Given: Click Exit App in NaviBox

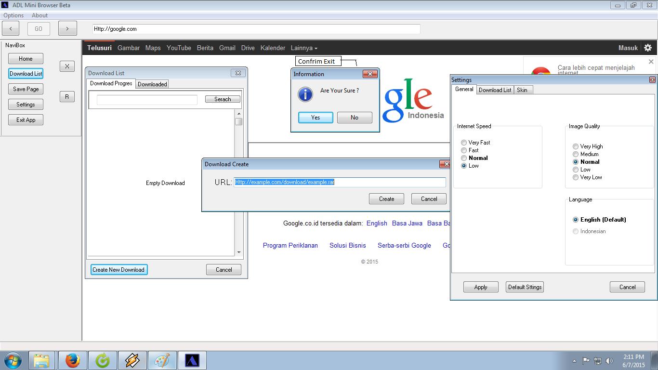Looking at the screenshot, I should point(26,120).
